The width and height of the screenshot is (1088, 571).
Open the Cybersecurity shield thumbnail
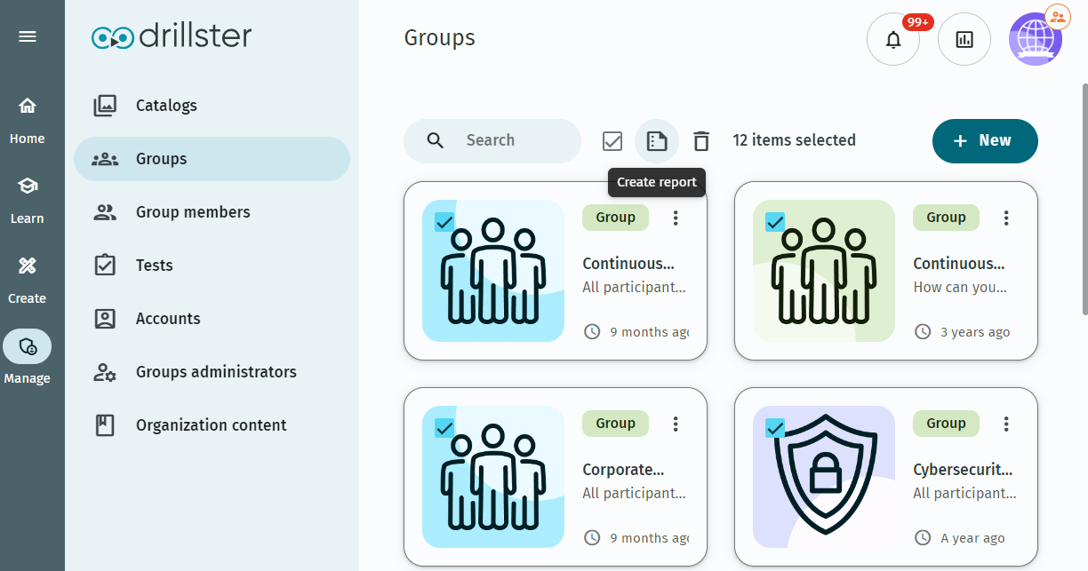point(824,477)
